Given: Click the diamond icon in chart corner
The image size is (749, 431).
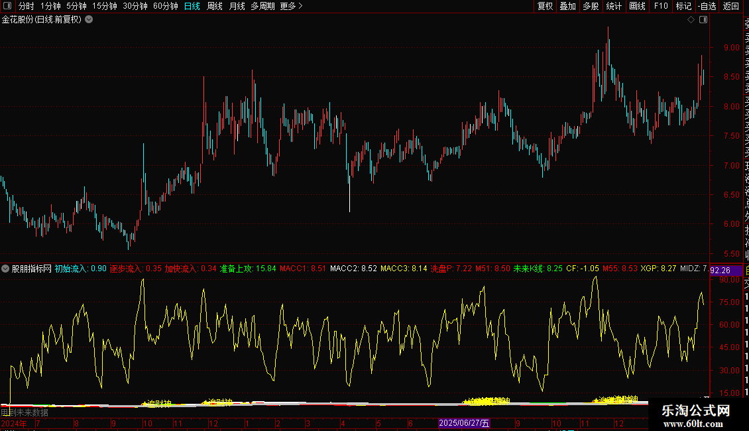Looking at the screenshot, I should 691,20.
